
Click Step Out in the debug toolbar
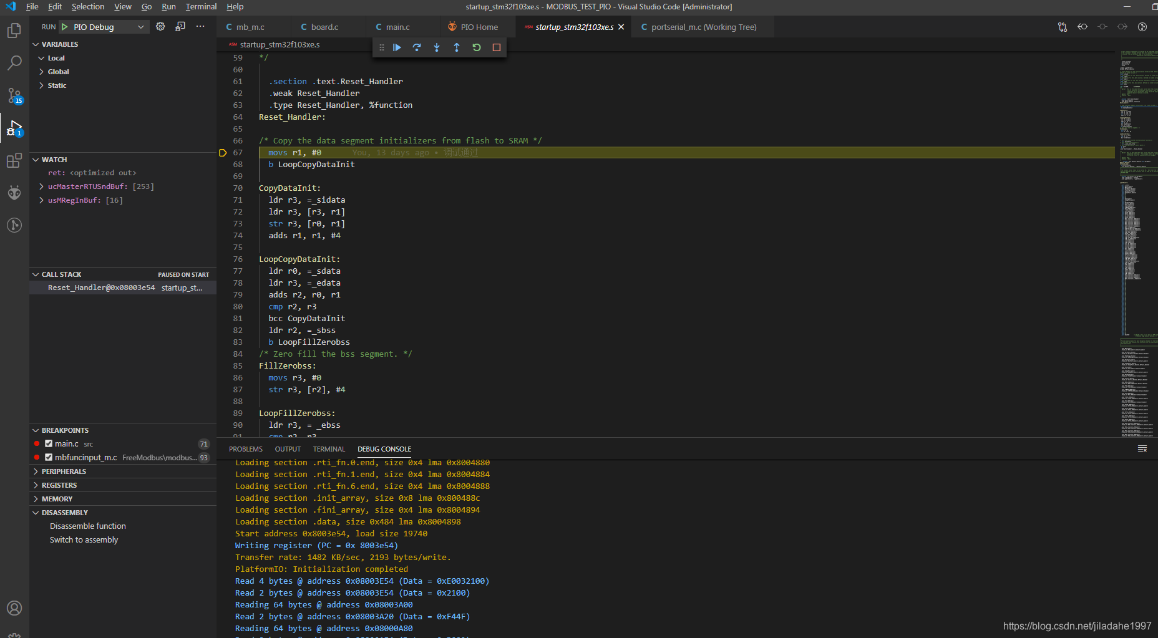(x=457, y=47)
